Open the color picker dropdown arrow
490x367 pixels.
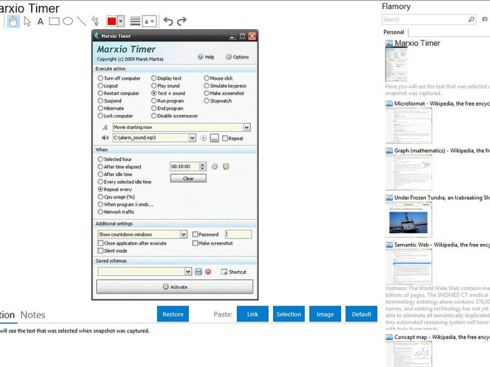121,21
